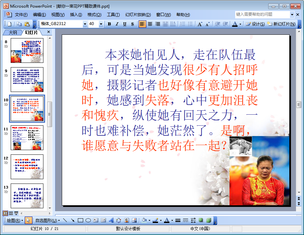Open the 幻灯片放映(D) menu
The width and height of the screenshot is (304, 235).
(138, 15)
